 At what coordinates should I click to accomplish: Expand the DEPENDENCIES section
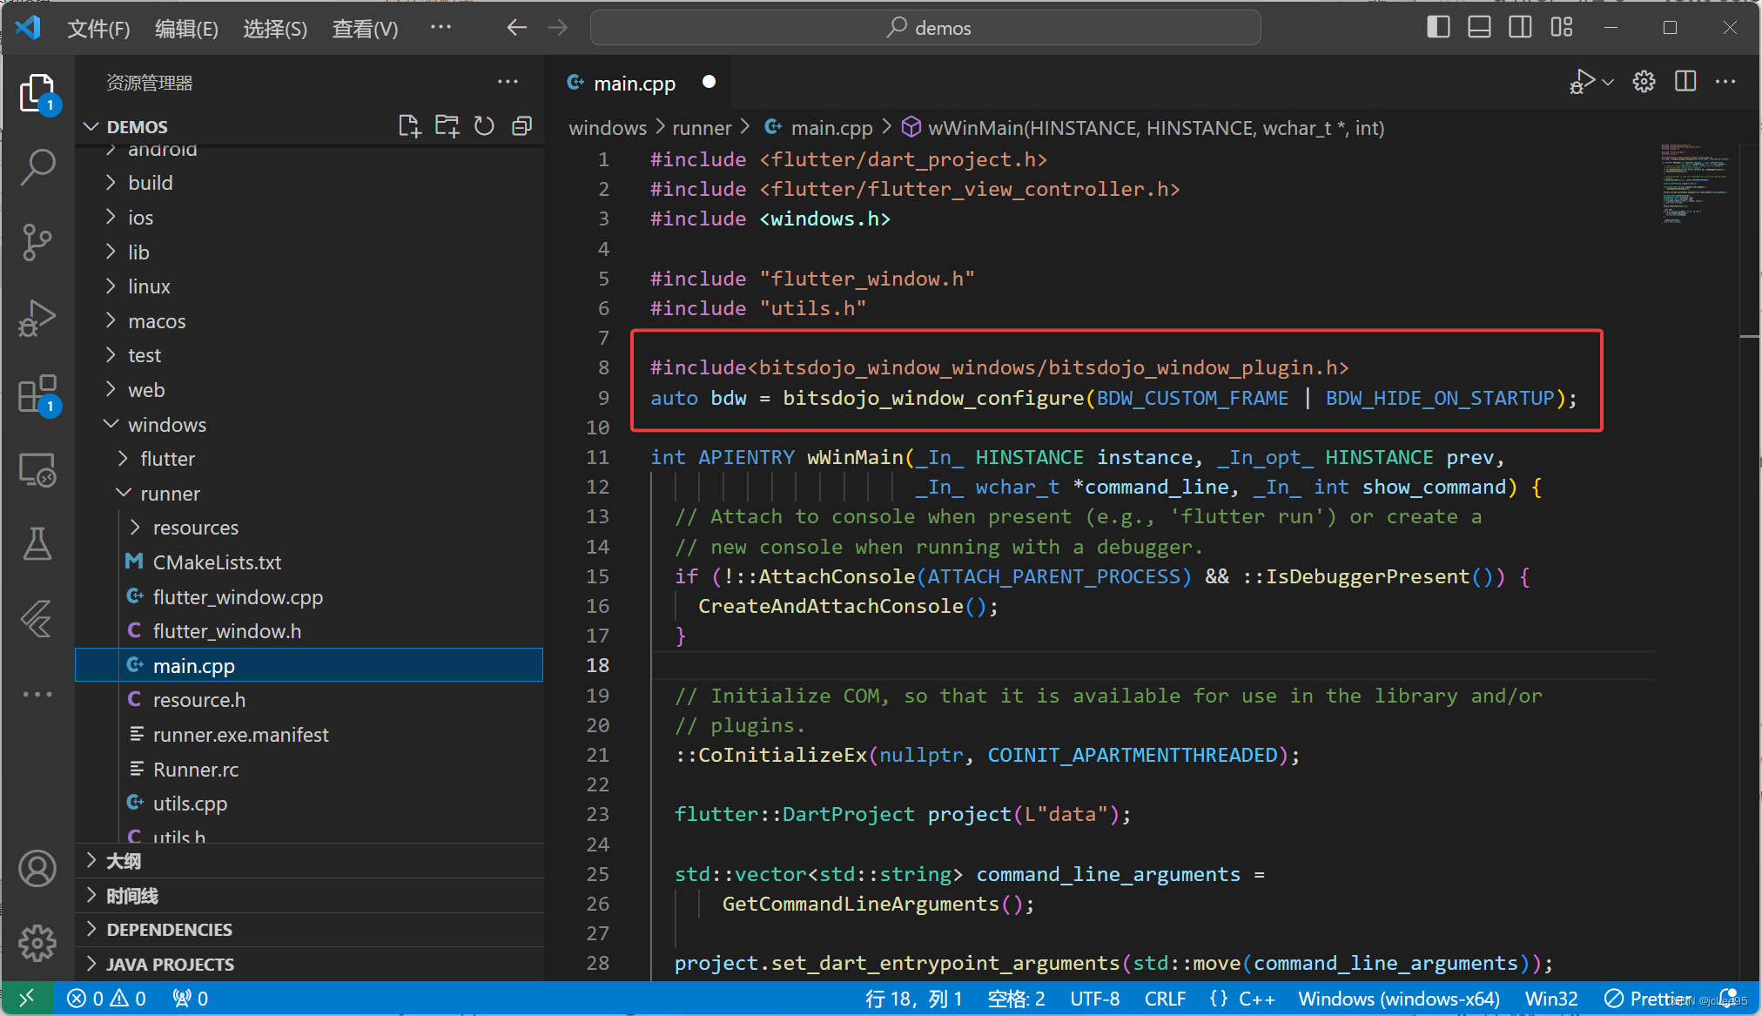(x=170, y=929)
